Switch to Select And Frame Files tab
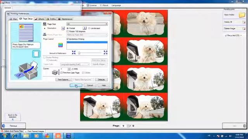Viewport: 248px width, 139px height. 12,131
